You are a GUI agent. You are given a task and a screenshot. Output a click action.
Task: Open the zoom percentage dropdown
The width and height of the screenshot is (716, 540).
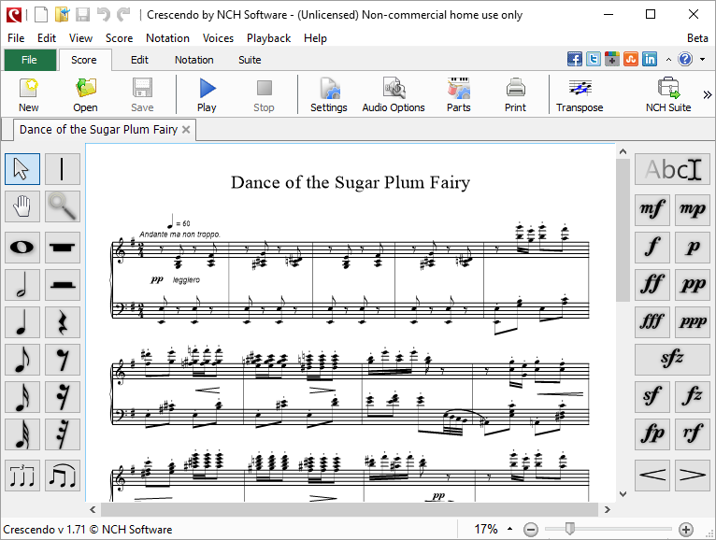click(x=511, y=530)
